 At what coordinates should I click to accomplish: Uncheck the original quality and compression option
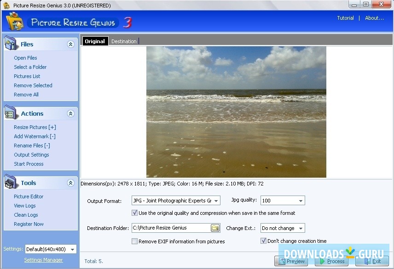[135, 213]
